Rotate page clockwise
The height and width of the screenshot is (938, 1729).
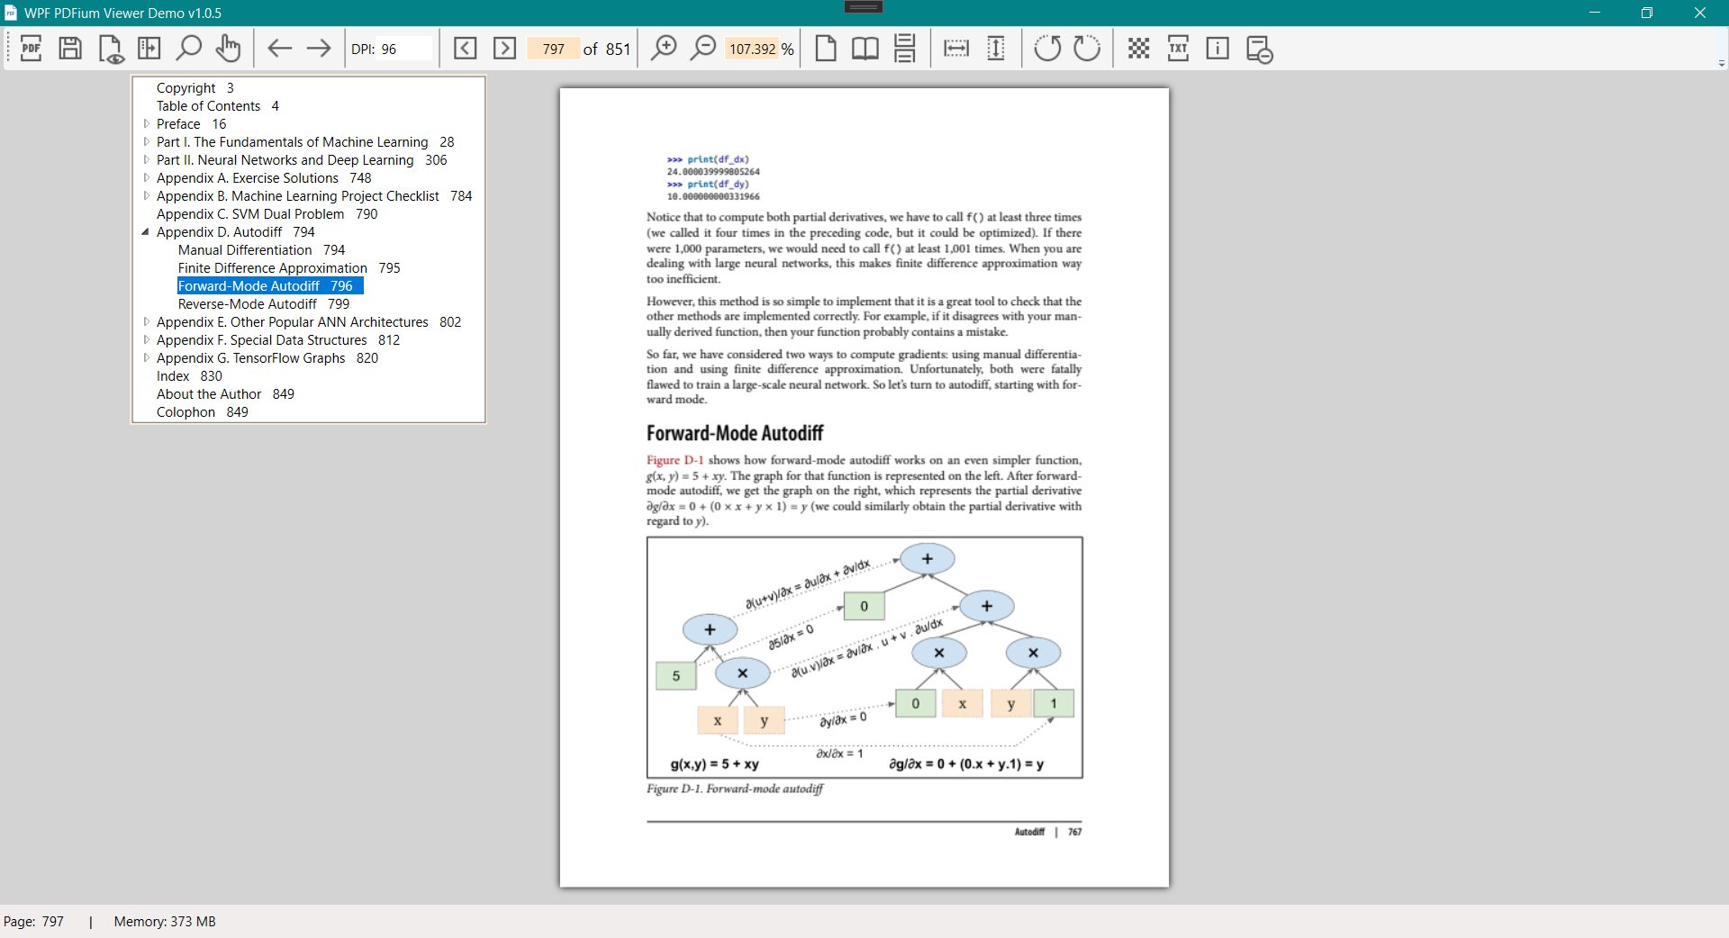tap(1087, 49)
